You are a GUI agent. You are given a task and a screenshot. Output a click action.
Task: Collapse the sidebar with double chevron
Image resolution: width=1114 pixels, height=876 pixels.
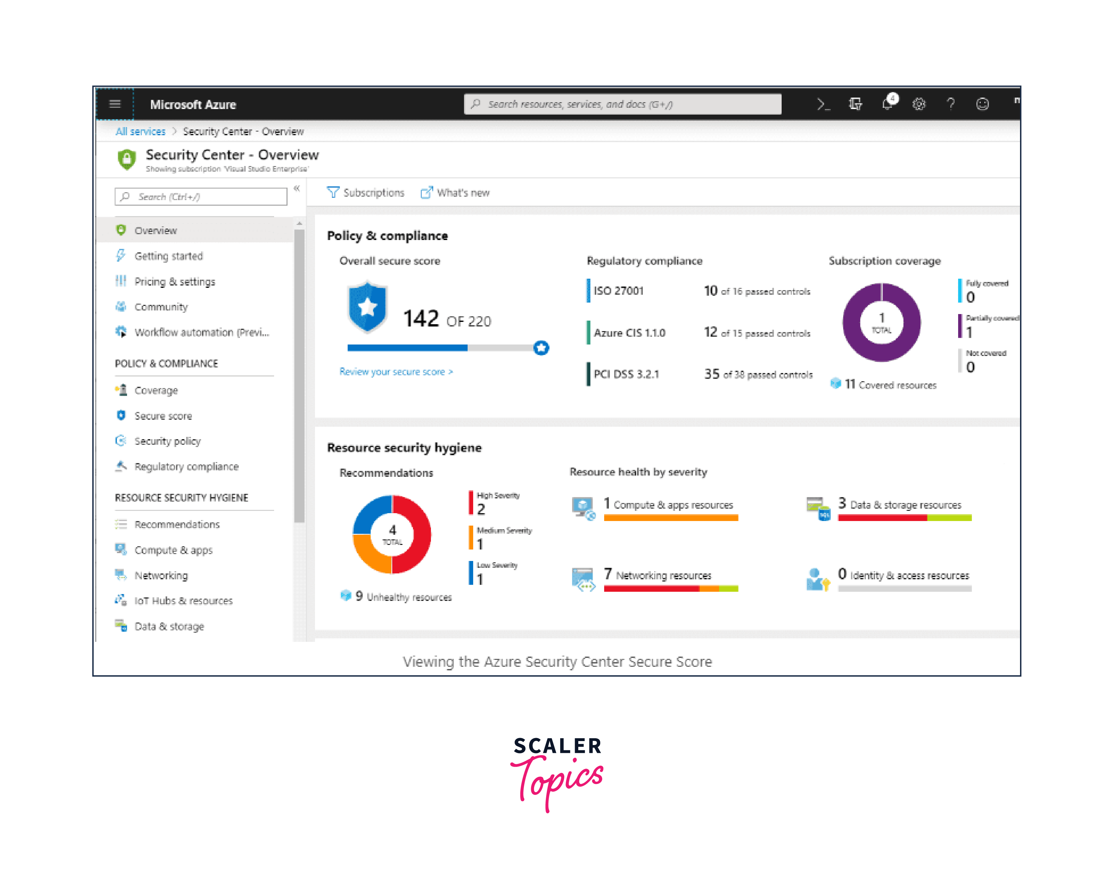coord(296,189)
